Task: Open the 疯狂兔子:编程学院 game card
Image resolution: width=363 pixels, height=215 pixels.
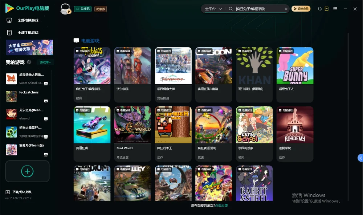Action: pyautogui.click(x=92, y=74)
